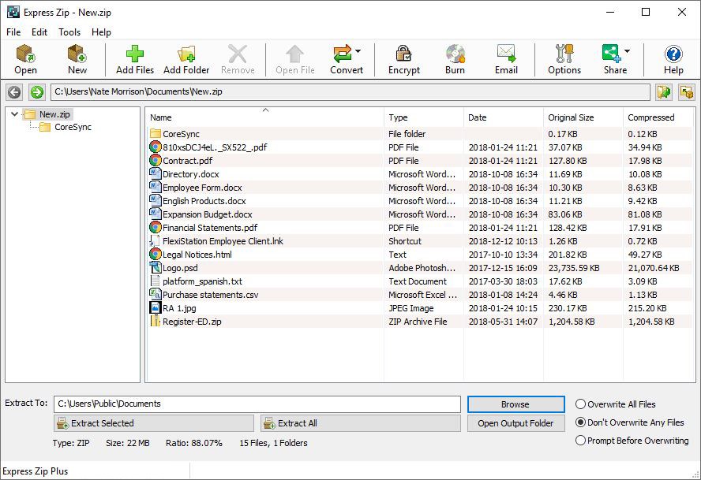This screenshot has height=480, width=701.
Task: Select Prompt Before Overwriting option
Action: click(580, 441)
